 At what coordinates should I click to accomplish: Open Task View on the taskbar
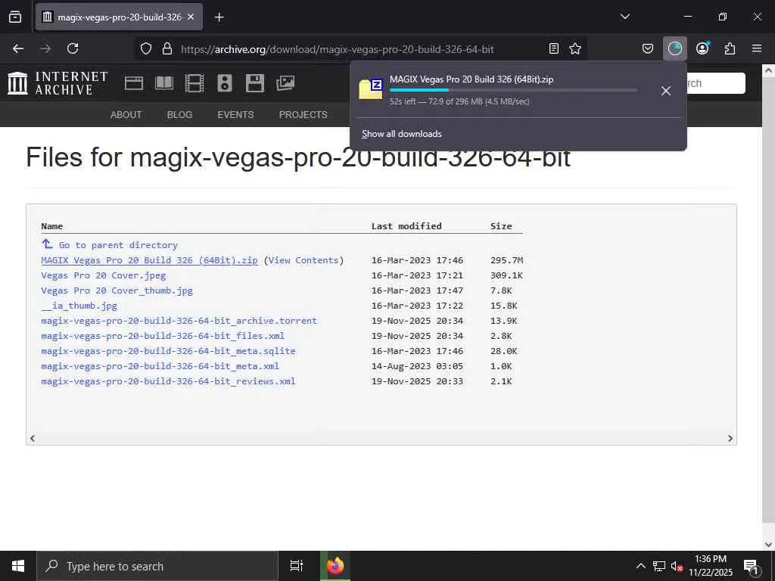tap(297, 566)
